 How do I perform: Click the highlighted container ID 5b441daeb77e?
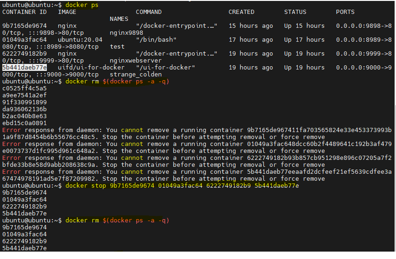click(x=25, y=67)
